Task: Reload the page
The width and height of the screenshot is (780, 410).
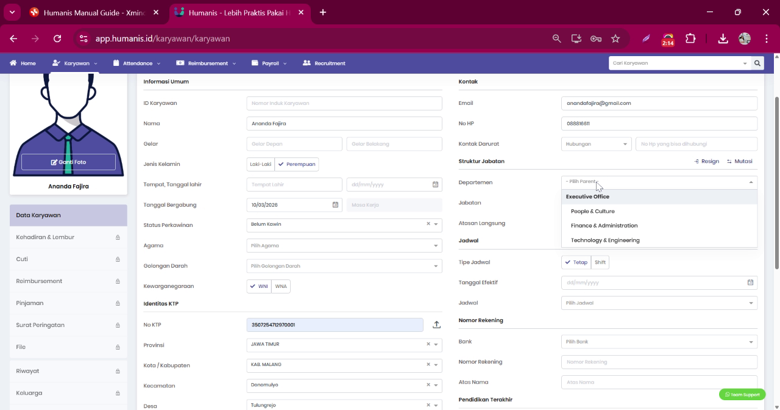Action: coord(57,38)
